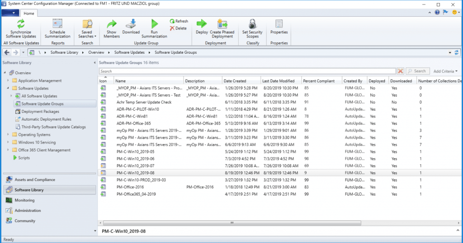Click the Synchronize Software Updates icon
463x243 pixels.
[21, 24]
